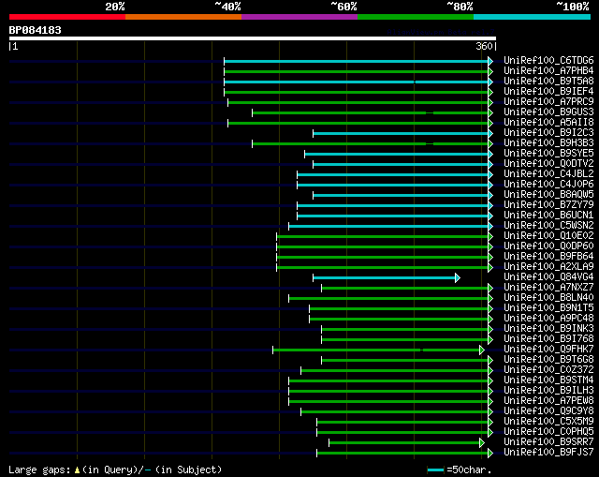
Task: Click the cyan ~100% identity legend segment
Action: click(x=532, y=17)
